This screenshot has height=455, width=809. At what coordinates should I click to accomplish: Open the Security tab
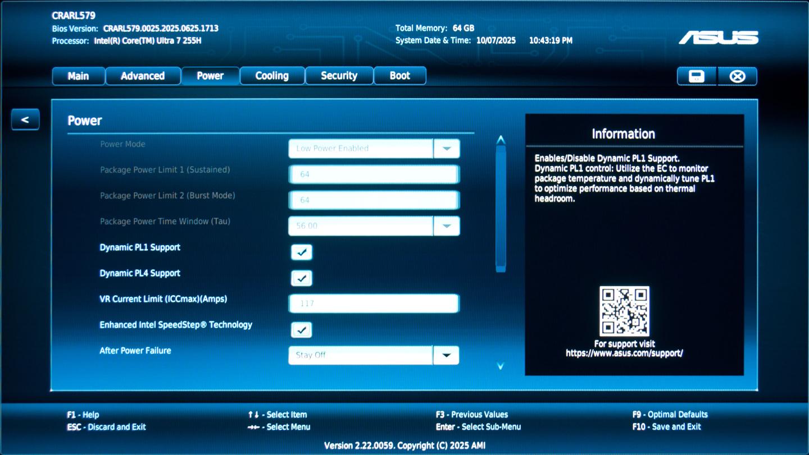point(339,76)
